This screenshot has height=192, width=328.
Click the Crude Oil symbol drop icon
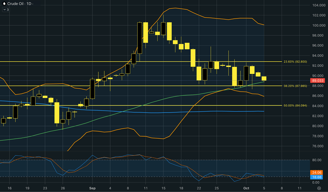[x=4, y=4]
